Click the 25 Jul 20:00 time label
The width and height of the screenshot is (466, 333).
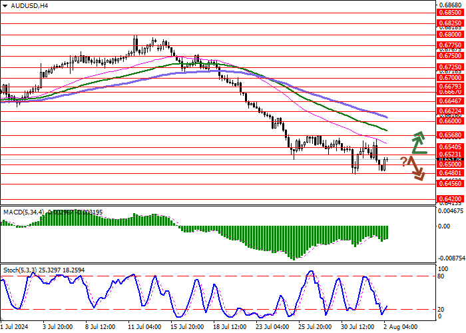[x=316, y=327]
